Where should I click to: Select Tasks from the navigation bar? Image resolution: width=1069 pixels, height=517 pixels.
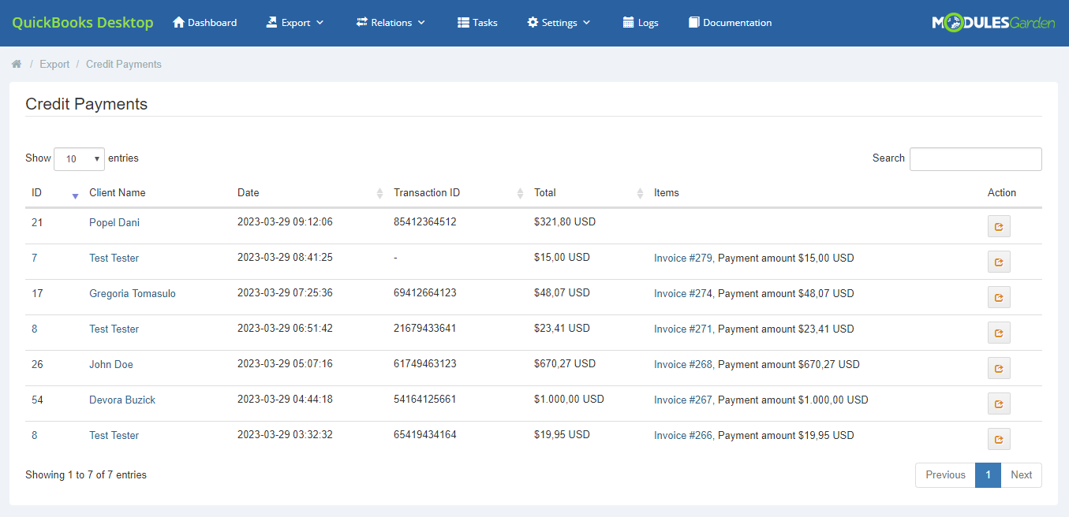pos(477,22)
